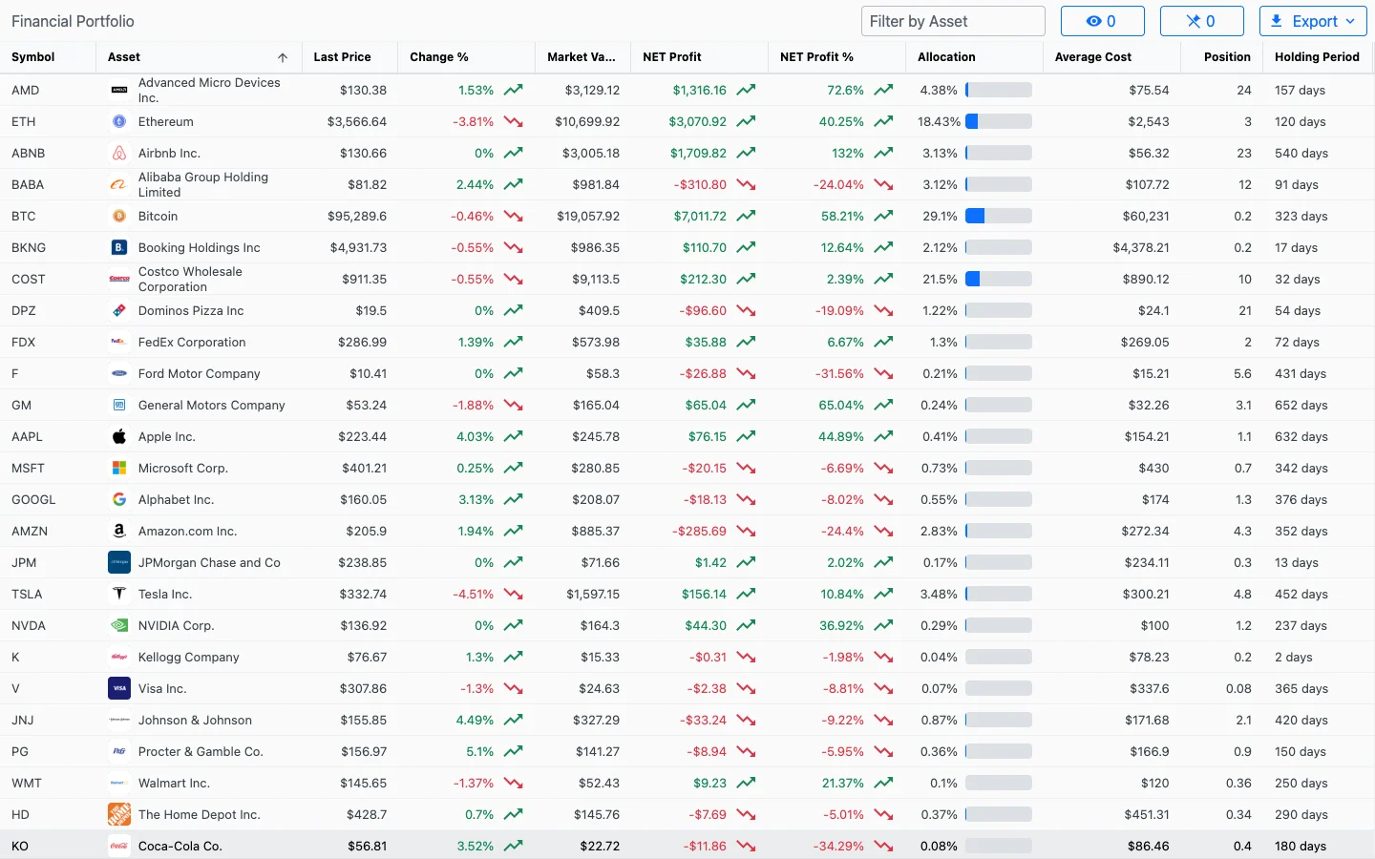The width and height of the screenshot is (1375, 859).
Task: Click the Costco allocation progress bar
Action: click(999, 279)
